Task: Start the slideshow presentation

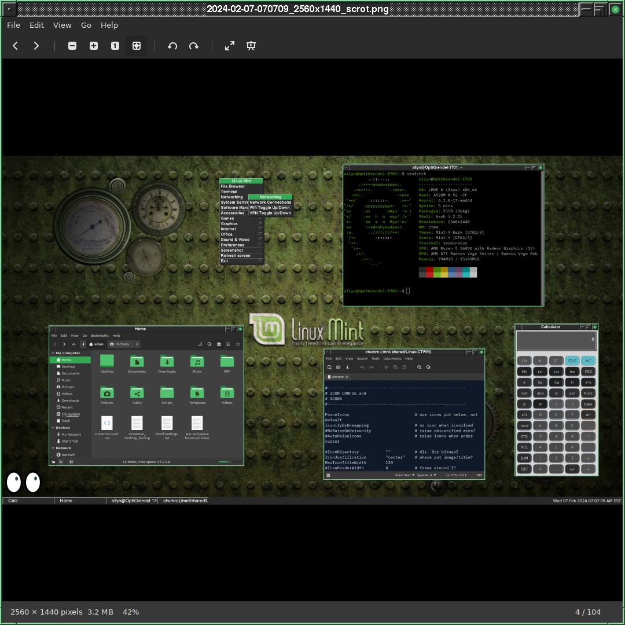Action: pos(251,46)
